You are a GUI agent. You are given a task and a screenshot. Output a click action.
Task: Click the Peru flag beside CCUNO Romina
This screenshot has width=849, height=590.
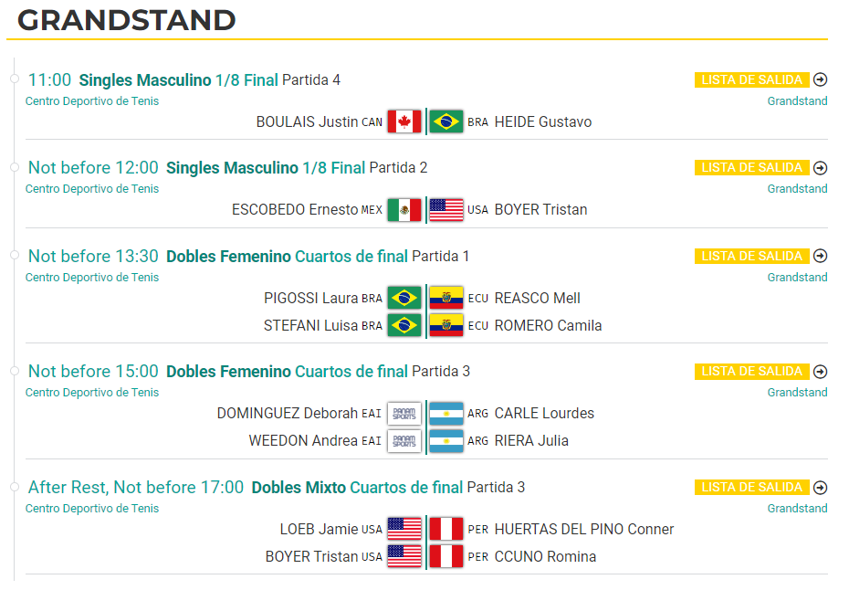pos(446,556)
